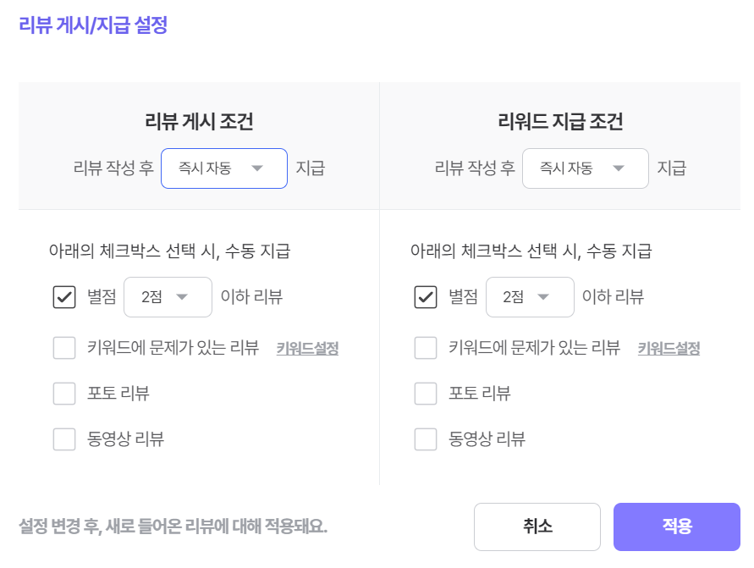
Task: Check 키워드에 문제가 있는 리뷰 in left column
Action: tap(64, 348)
